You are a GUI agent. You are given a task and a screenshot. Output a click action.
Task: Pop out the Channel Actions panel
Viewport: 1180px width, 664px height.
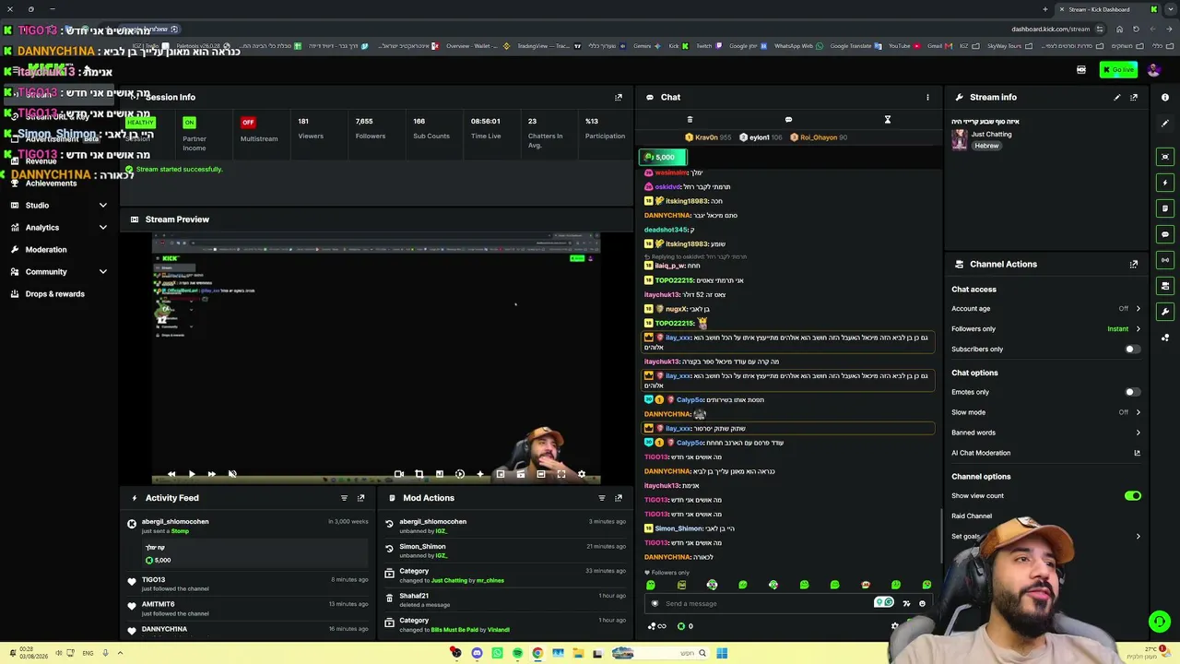click(1134, 264)
